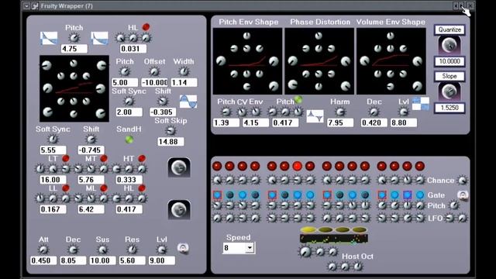Toggle the green SandH LED

click(129, 139)
